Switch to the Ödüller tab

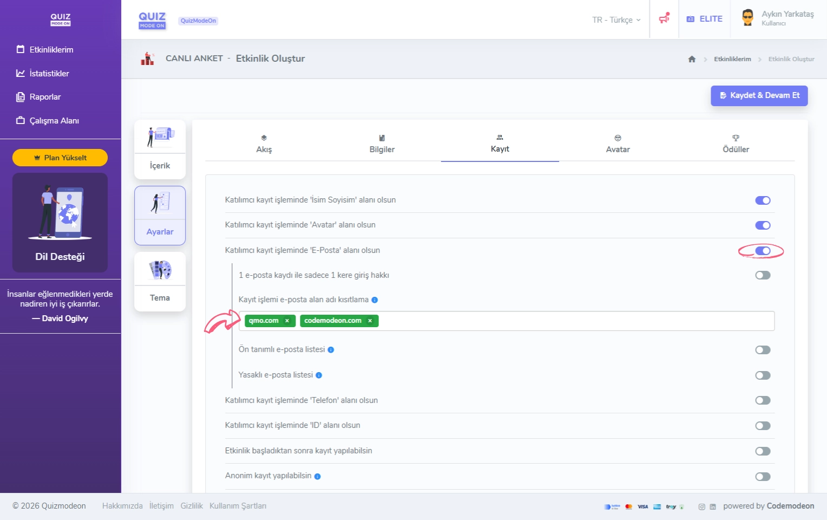[736, 145]
